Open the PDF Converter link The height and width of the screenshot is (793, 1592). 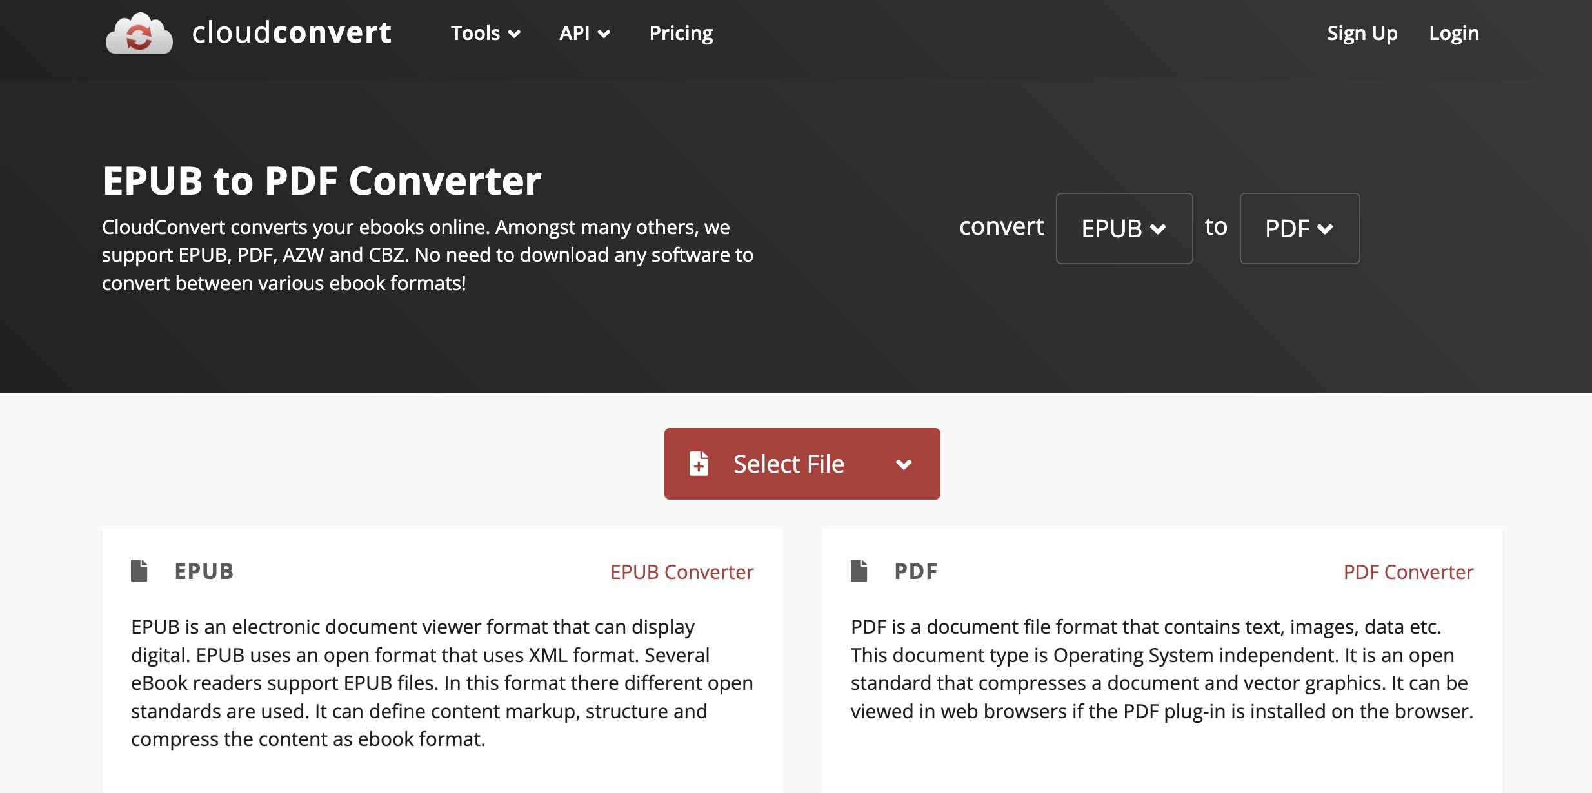tap(1408, 572)
